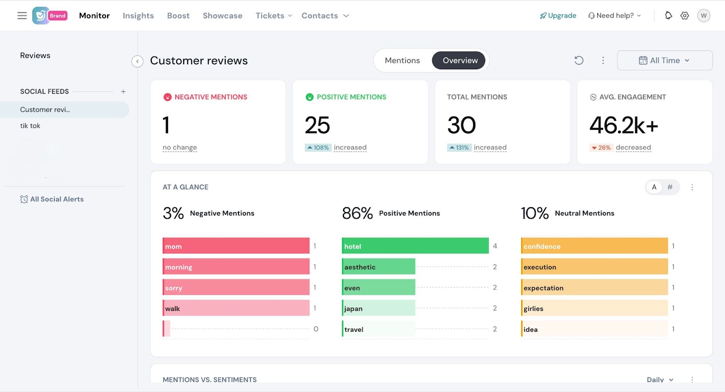Open the settings gear icon
The image size is (725, 392).
click(x=685, y=16)
